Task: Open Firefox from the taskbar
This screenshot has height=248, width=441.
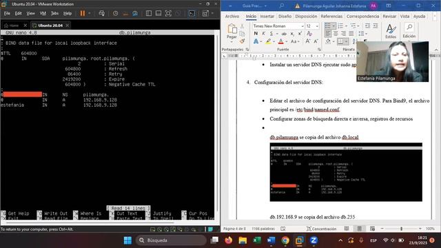Action: [x=228, y=240]
